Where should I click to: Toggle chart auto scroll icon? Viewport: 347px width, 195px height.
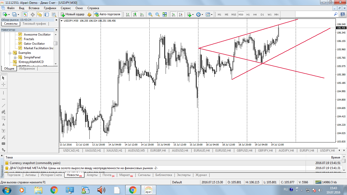173,14
